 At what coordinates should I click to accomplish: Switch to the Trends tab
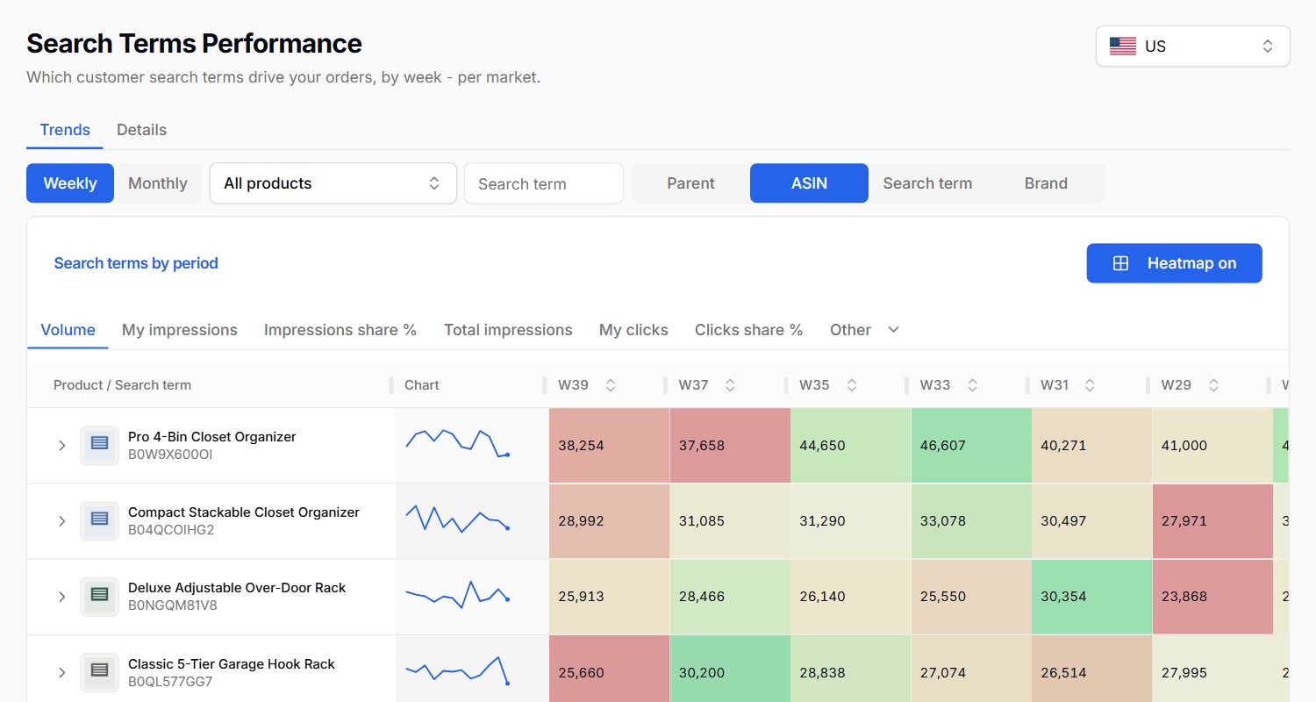[x=65, y=130]
